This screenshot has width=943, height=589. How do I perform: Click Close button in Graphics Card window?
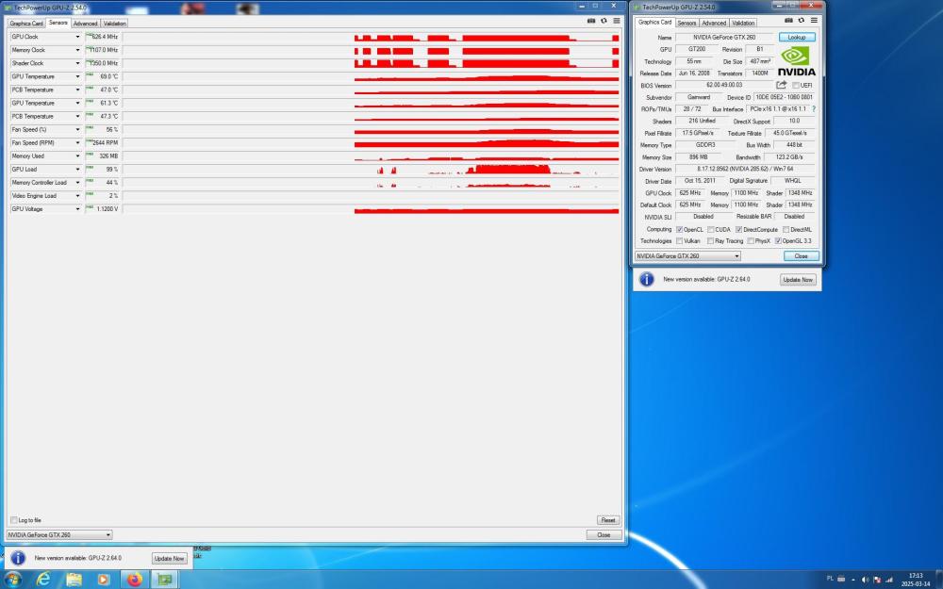801,256
